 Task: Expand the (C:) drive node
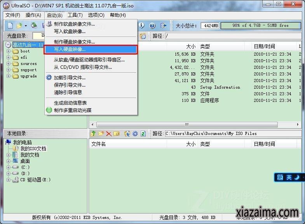9,167
